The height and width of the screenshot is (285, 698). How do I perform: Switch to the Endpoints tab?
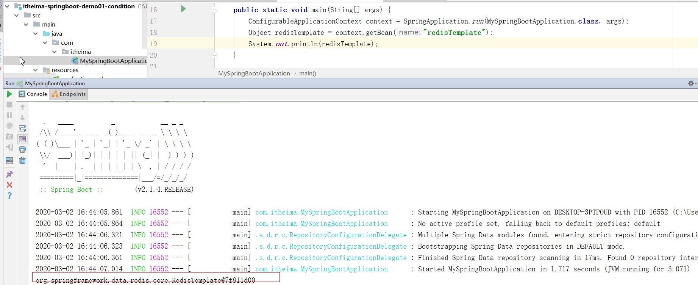coord(69,94)
